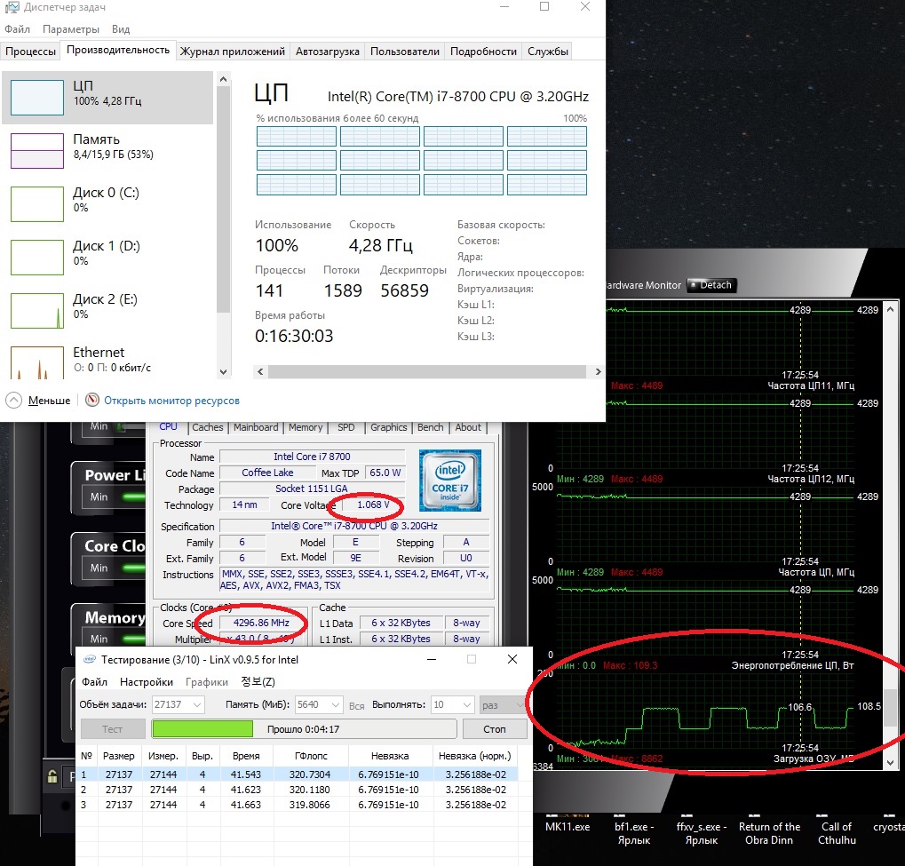
Task: Open the Настройки menu in LinX
Action: click(x=146, y=682)
